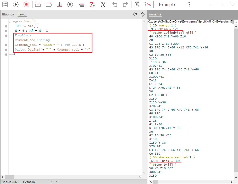Click the Redo arrow
The image size is (238, 184).
pyautogui.click(x=125, y=4)
